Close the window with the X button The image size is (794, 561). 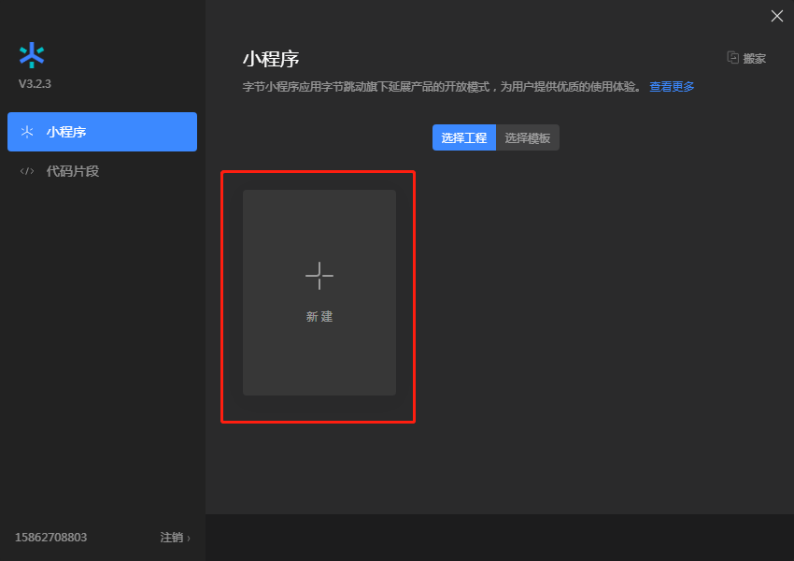tap(777, 16)
